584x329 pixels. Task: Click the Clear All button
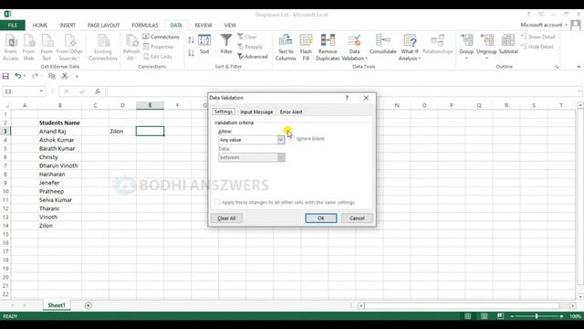(226, 218)
